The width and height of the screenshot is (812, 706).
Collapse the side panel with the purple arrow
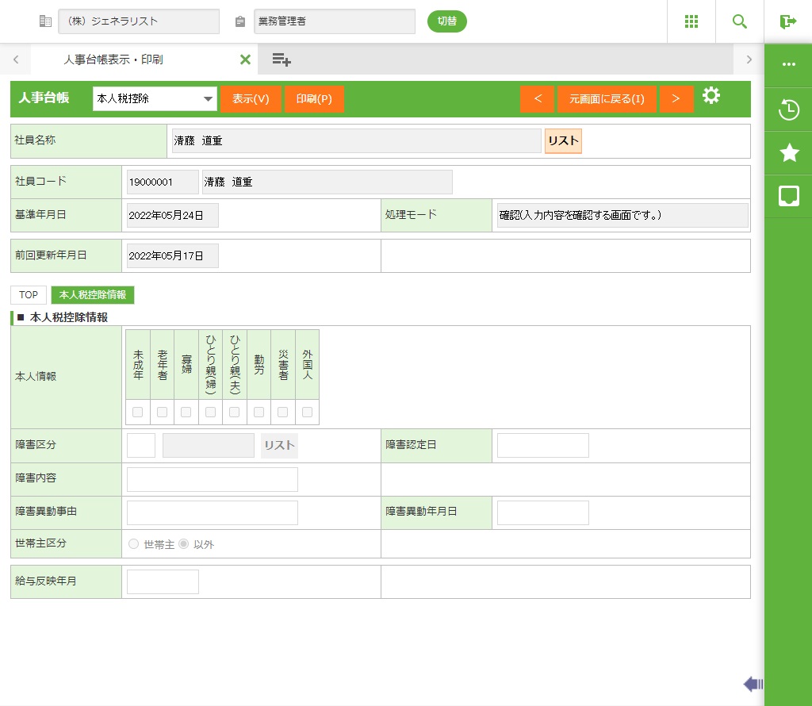(x=753, y=684)
